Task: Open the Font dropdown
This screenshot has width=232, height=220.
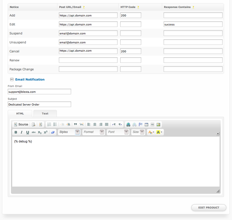Action: pos(118,132)
